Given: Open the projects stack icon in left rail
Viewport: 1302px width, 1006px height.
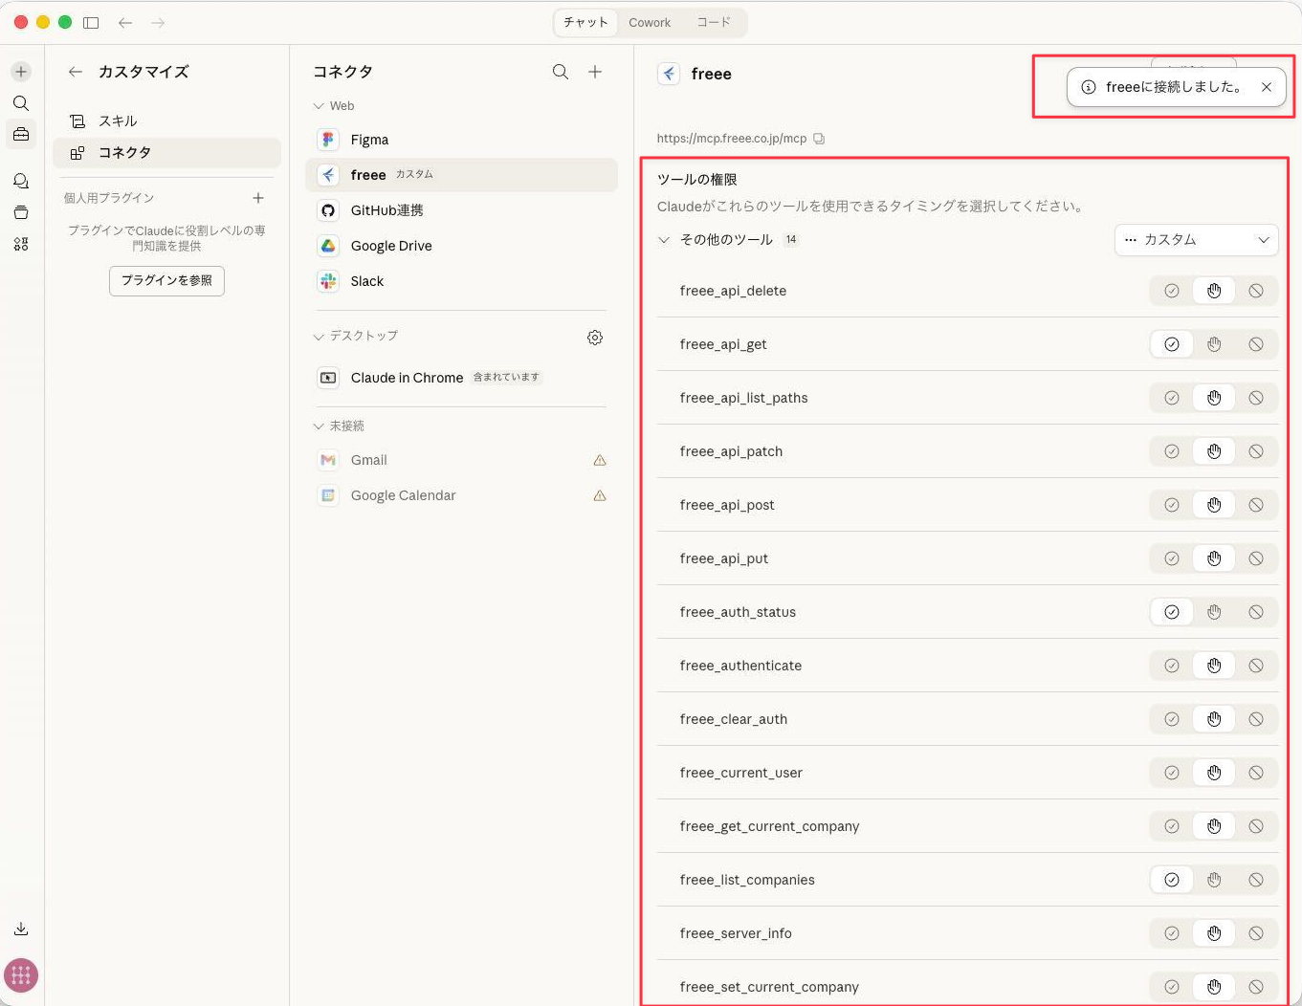Looking at the screenshot, I should tap(21, 212).
